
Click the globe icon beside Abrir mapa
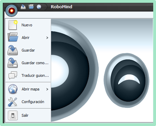[13, 89]
